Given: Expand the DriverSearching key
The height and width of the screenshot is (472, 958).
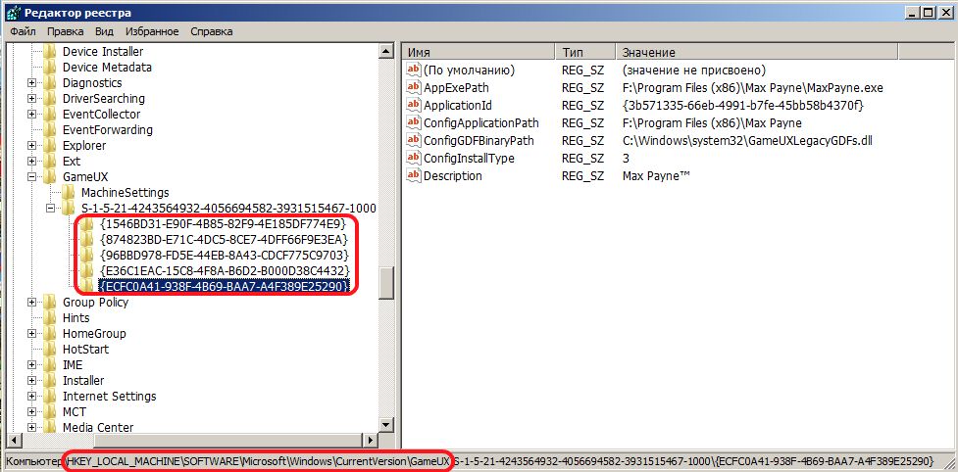Looking at the screenshot, I should 31,99.
